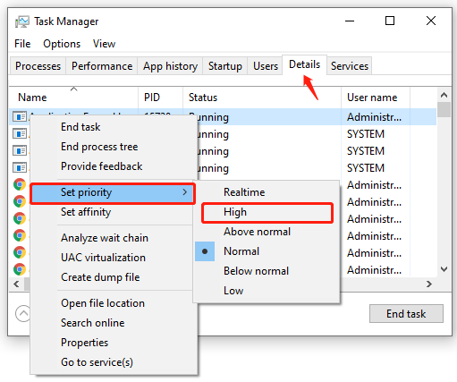This screenshot has height=382, width=457.
Task: Select the first Chrome process icon
Action: (x=20, y=184)
